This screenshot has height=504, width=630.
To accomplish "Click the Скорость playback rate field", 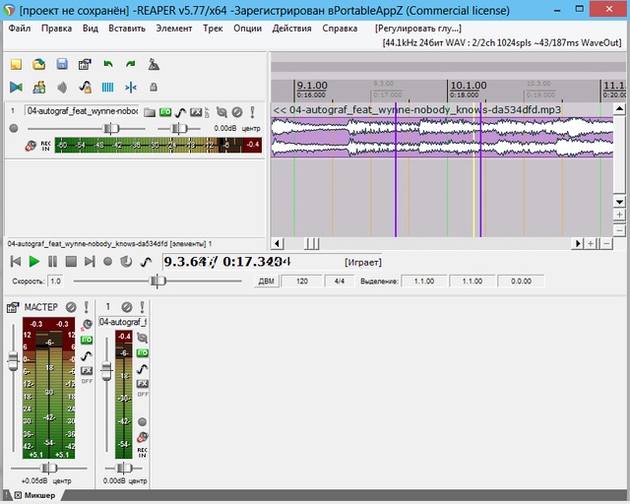I will coord(55,281).
